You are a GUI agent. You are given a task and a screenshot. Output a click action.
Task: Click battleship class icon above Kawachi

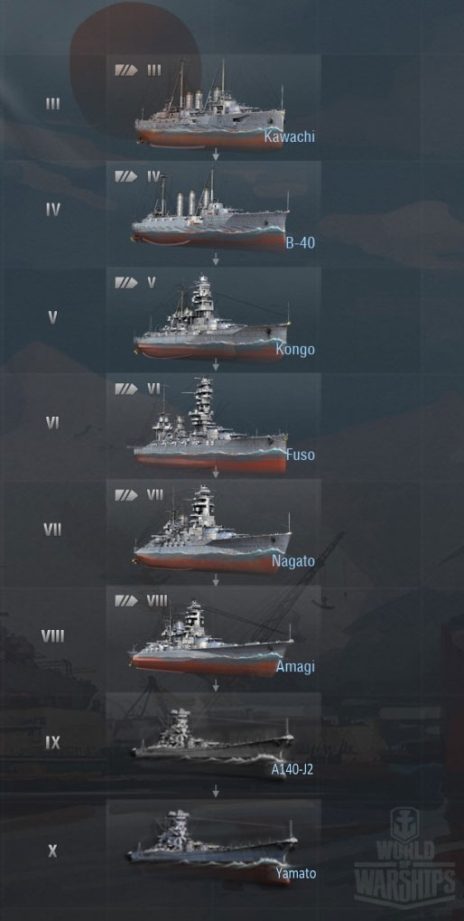pos(126,70)
